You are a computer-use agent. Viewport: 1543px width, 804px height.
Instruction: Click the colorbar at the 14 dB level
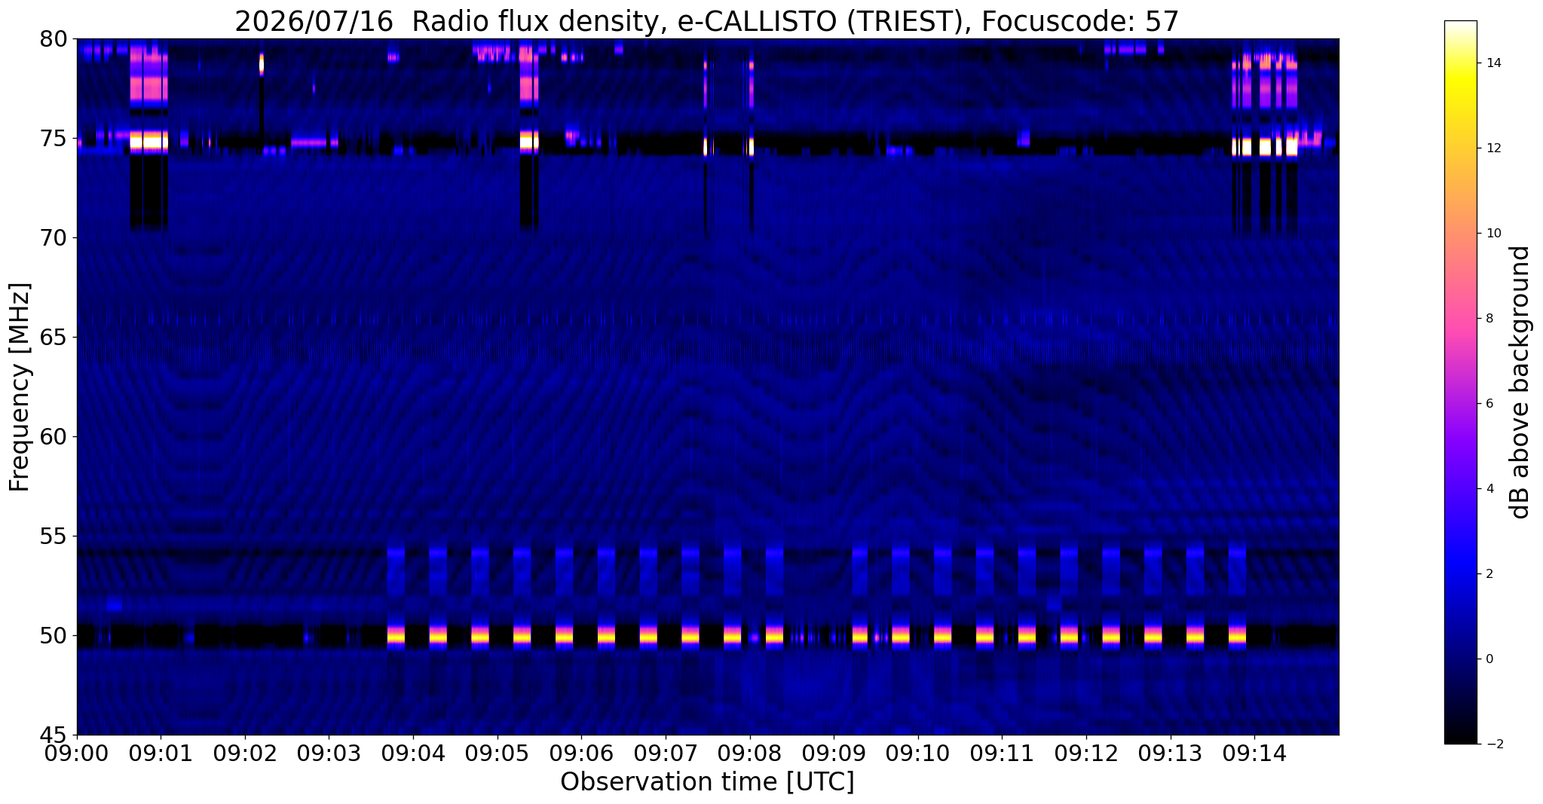pos(1460,63)
